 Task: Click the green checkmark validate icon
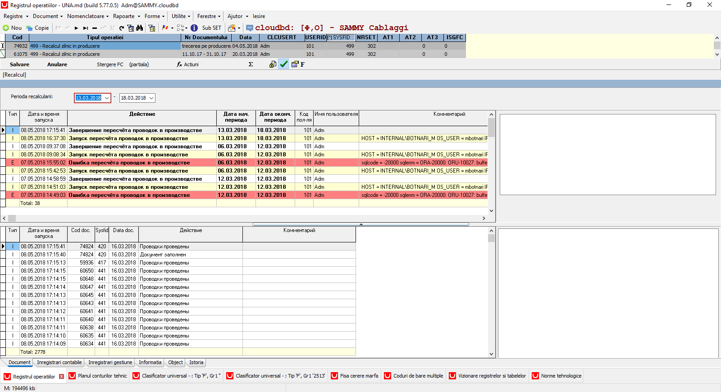click(284, 64)
